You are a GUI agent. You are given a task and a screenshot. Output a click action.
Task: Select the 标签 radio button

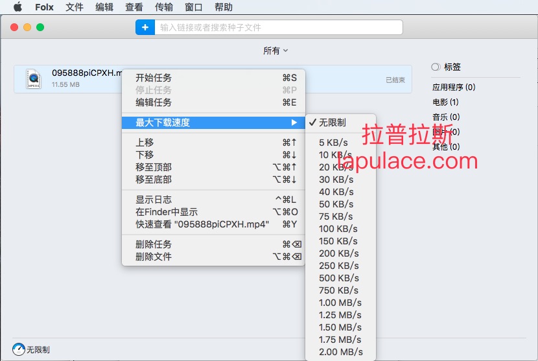click(x=436, y=67)
